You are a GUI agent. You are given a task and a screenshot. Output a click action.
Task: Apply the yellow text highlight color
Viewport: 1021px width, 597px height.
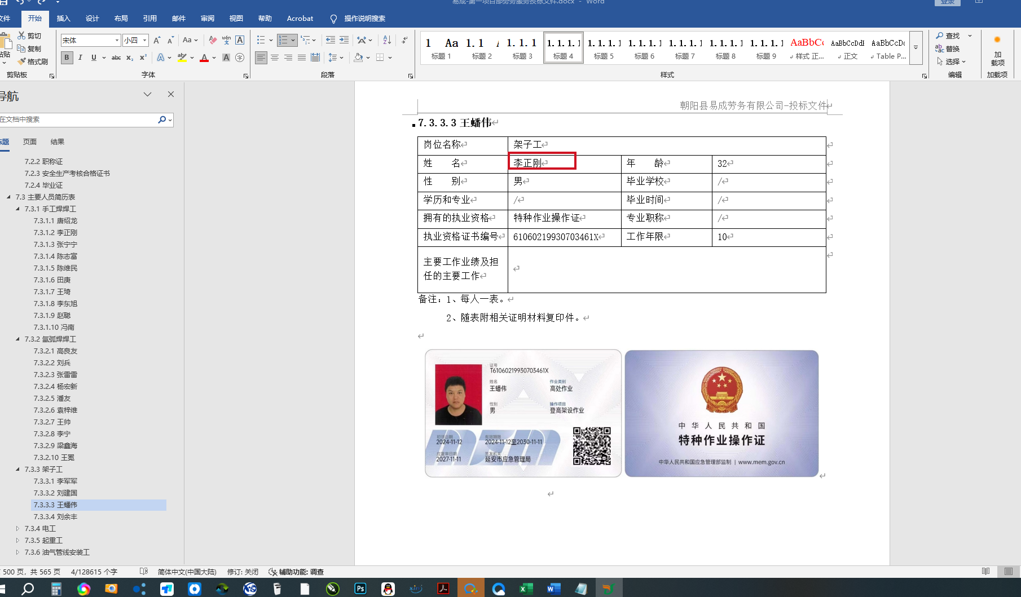pos(182,58)
